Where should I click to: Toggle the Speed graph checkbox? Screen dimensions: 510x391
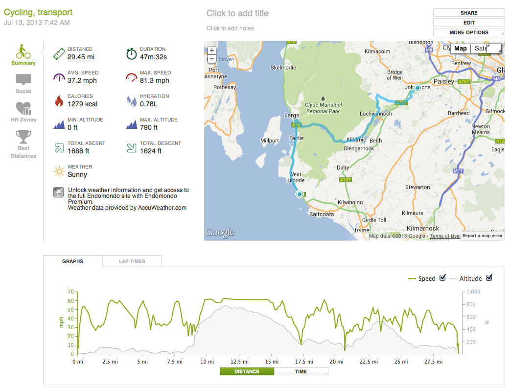442,278
